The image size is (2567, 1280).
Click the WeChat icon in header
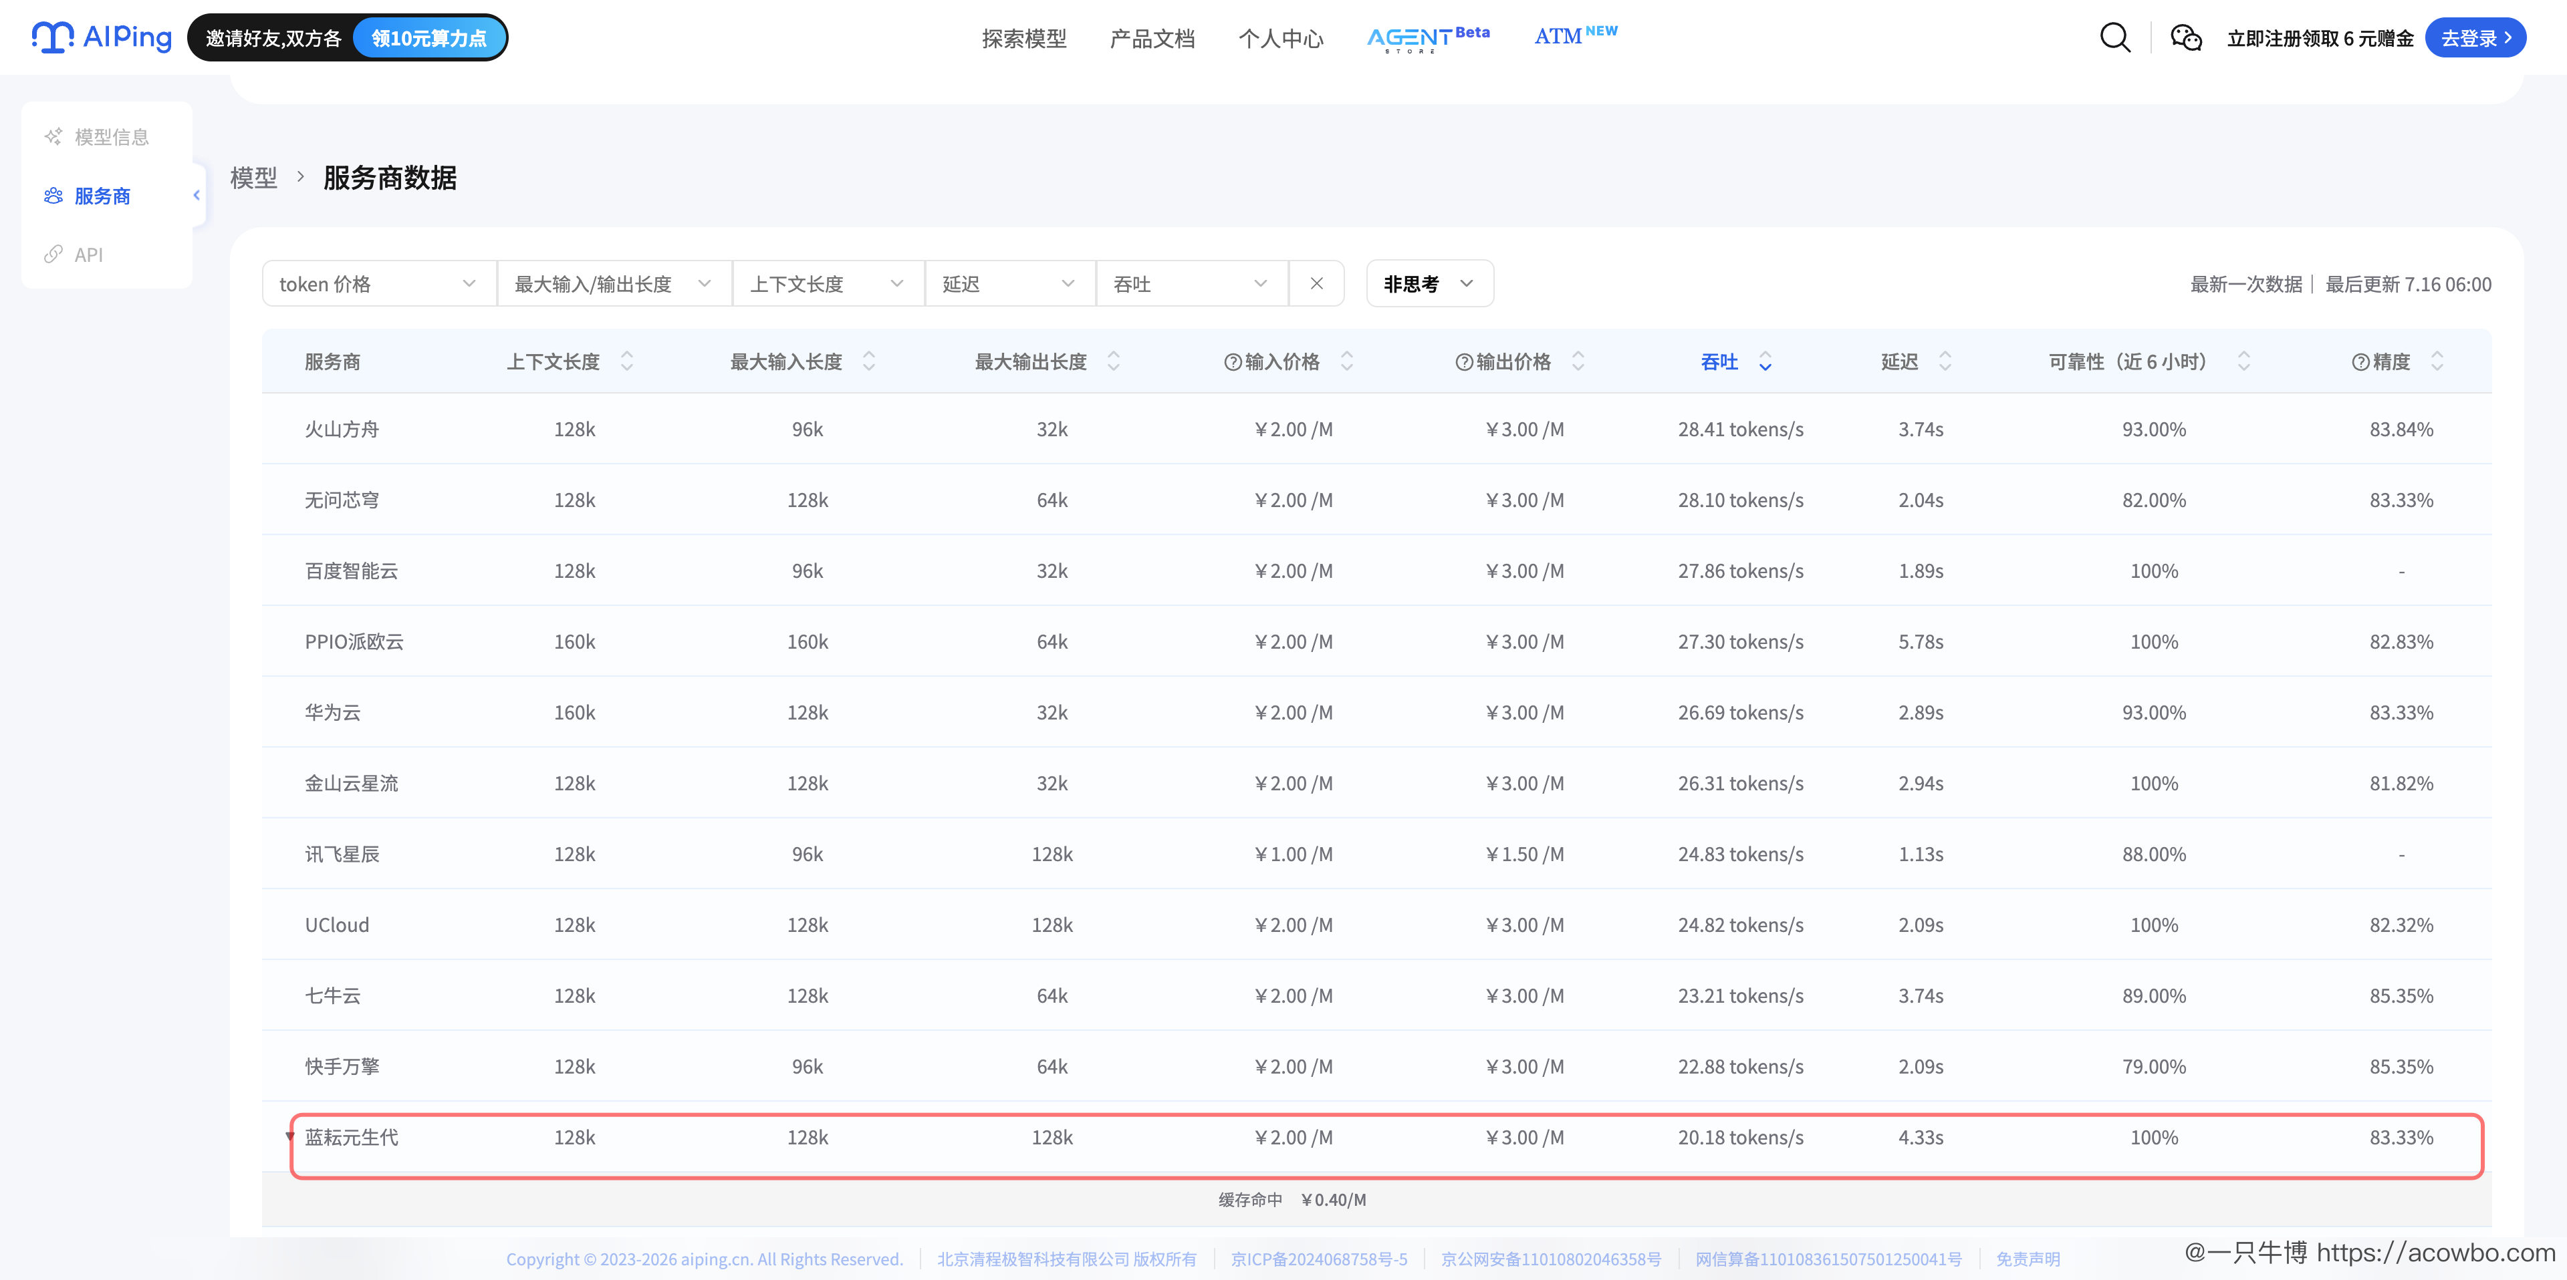point(2187,38)
